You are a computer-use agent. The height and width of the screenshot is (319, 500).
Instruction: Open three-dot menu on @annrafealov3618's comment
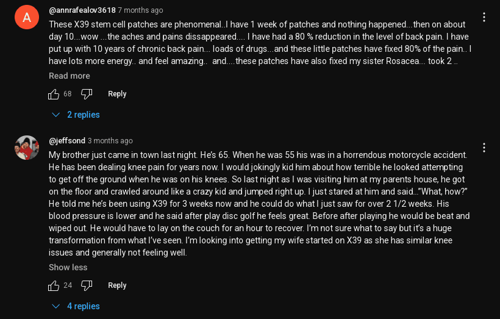[x=484, y=17]
